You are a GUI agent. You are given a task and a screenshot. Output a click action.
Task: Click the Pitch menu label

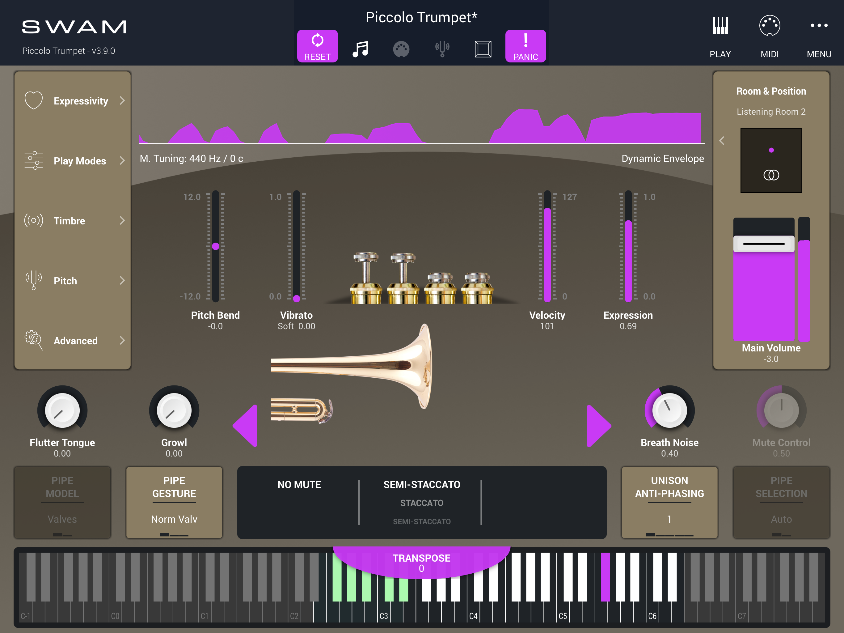coord(65,281)
